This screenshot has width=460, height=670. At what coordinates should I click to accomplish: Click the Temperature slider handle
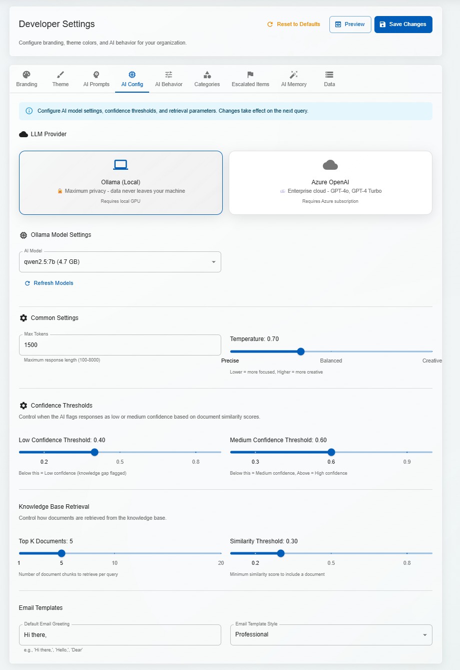pyautogui.click(x=300, y=352)
